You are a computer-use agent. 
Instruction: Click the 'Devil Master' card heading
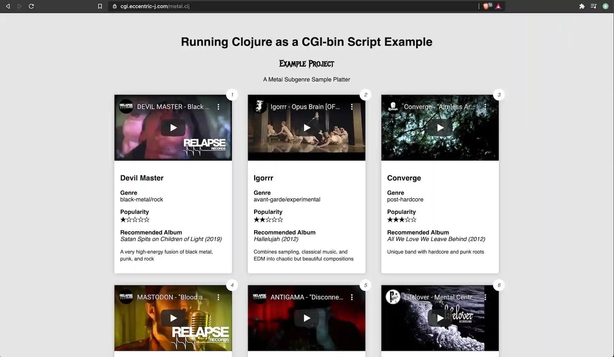tap(142, 178)
